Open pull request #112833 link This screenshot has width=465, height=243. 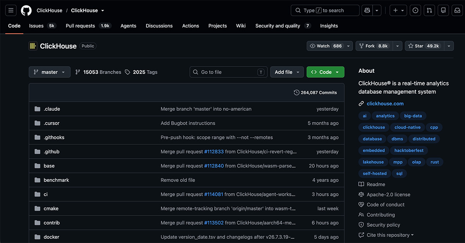tap(214, 152)
